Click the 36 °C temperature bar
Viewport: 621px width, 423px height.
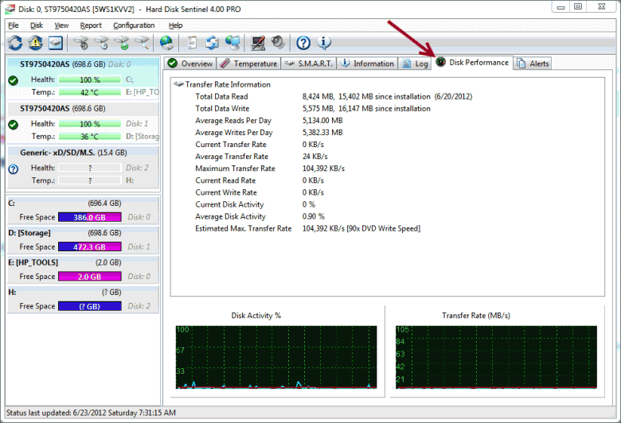pyautogui.click(x=90, y=137)
